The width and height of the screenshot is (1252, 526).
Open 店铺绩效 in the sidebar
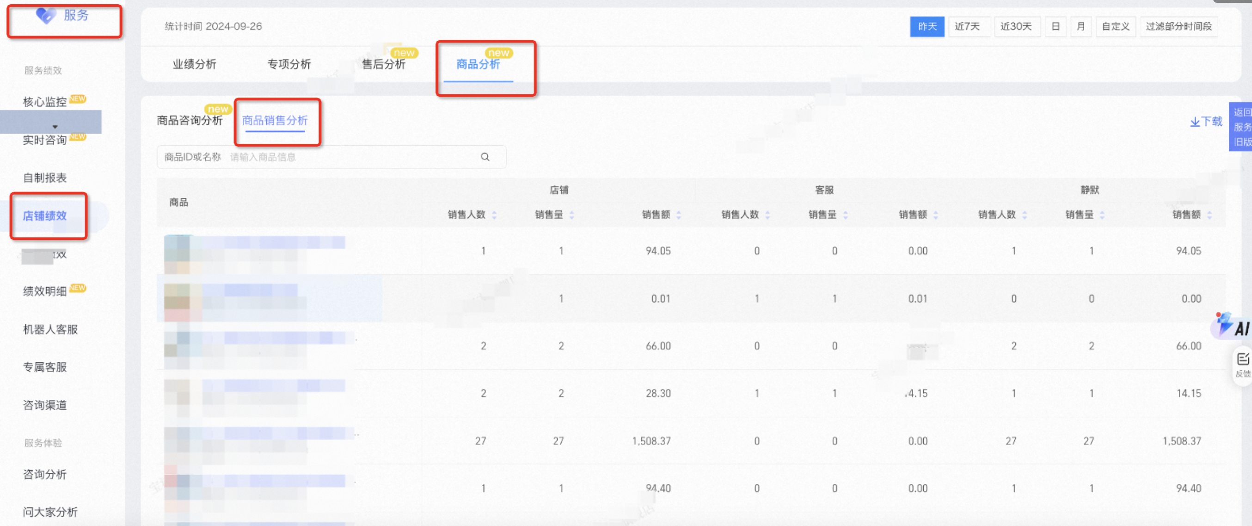click(x=45, y=216)
